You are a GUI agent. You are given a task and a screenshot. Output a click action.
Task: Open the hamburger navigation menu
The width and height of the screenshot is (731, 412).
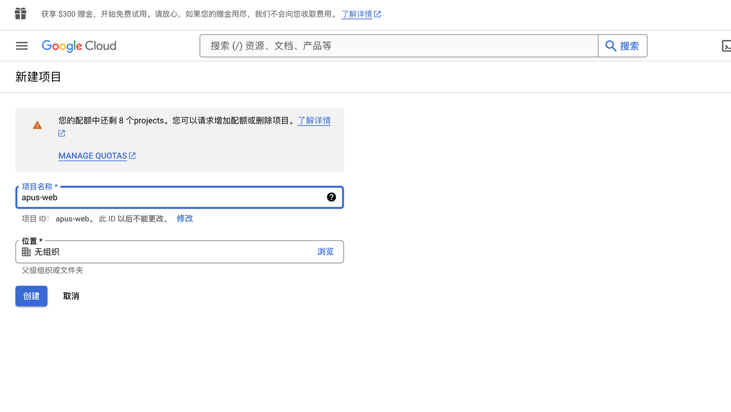(22, 46)
